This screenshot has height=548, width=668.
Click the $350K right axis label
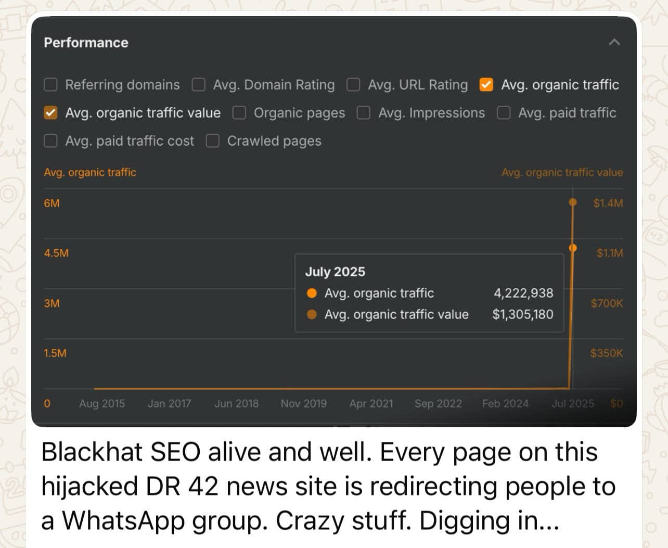pos(606,353)
